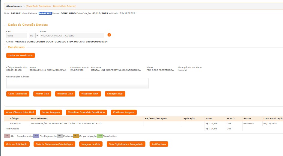Click the orange info icon beside dentist name
The image size is (283, 156).
pos(109,35)
